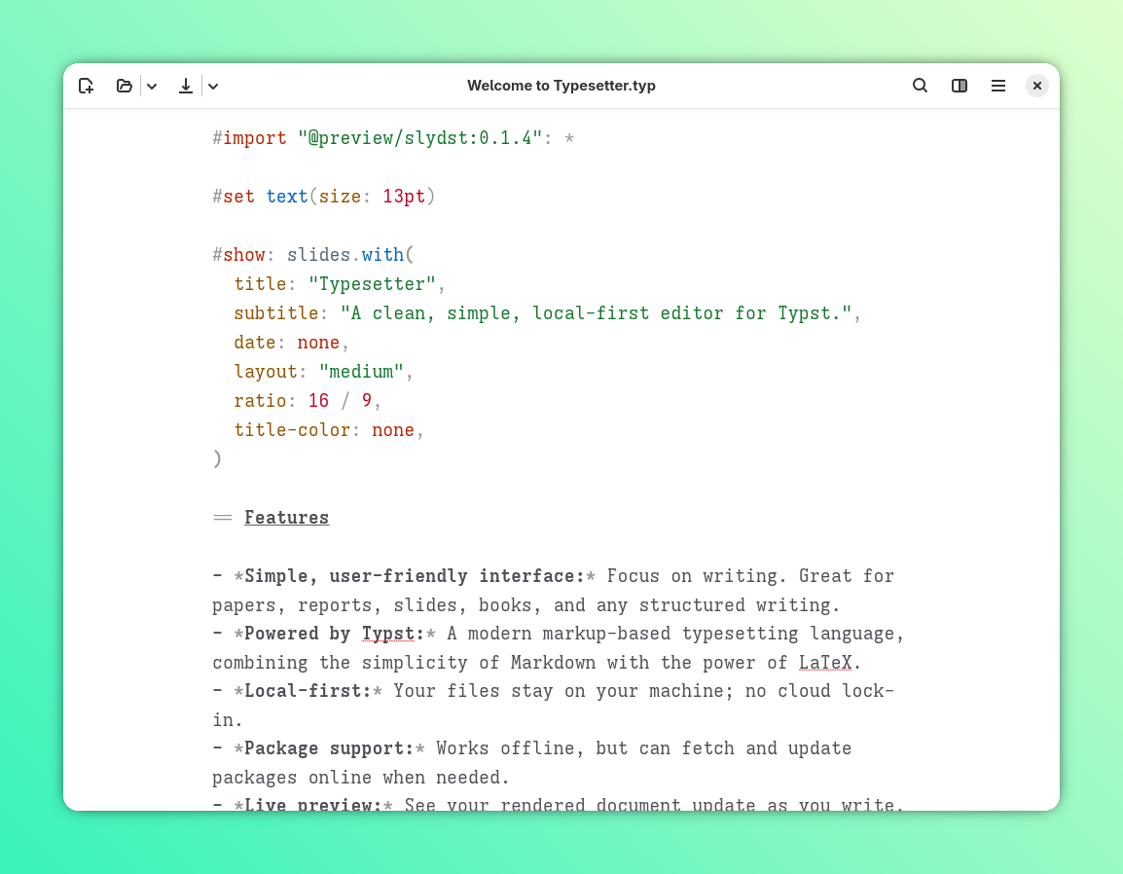Click the '#set' keyword

(234, 197)
